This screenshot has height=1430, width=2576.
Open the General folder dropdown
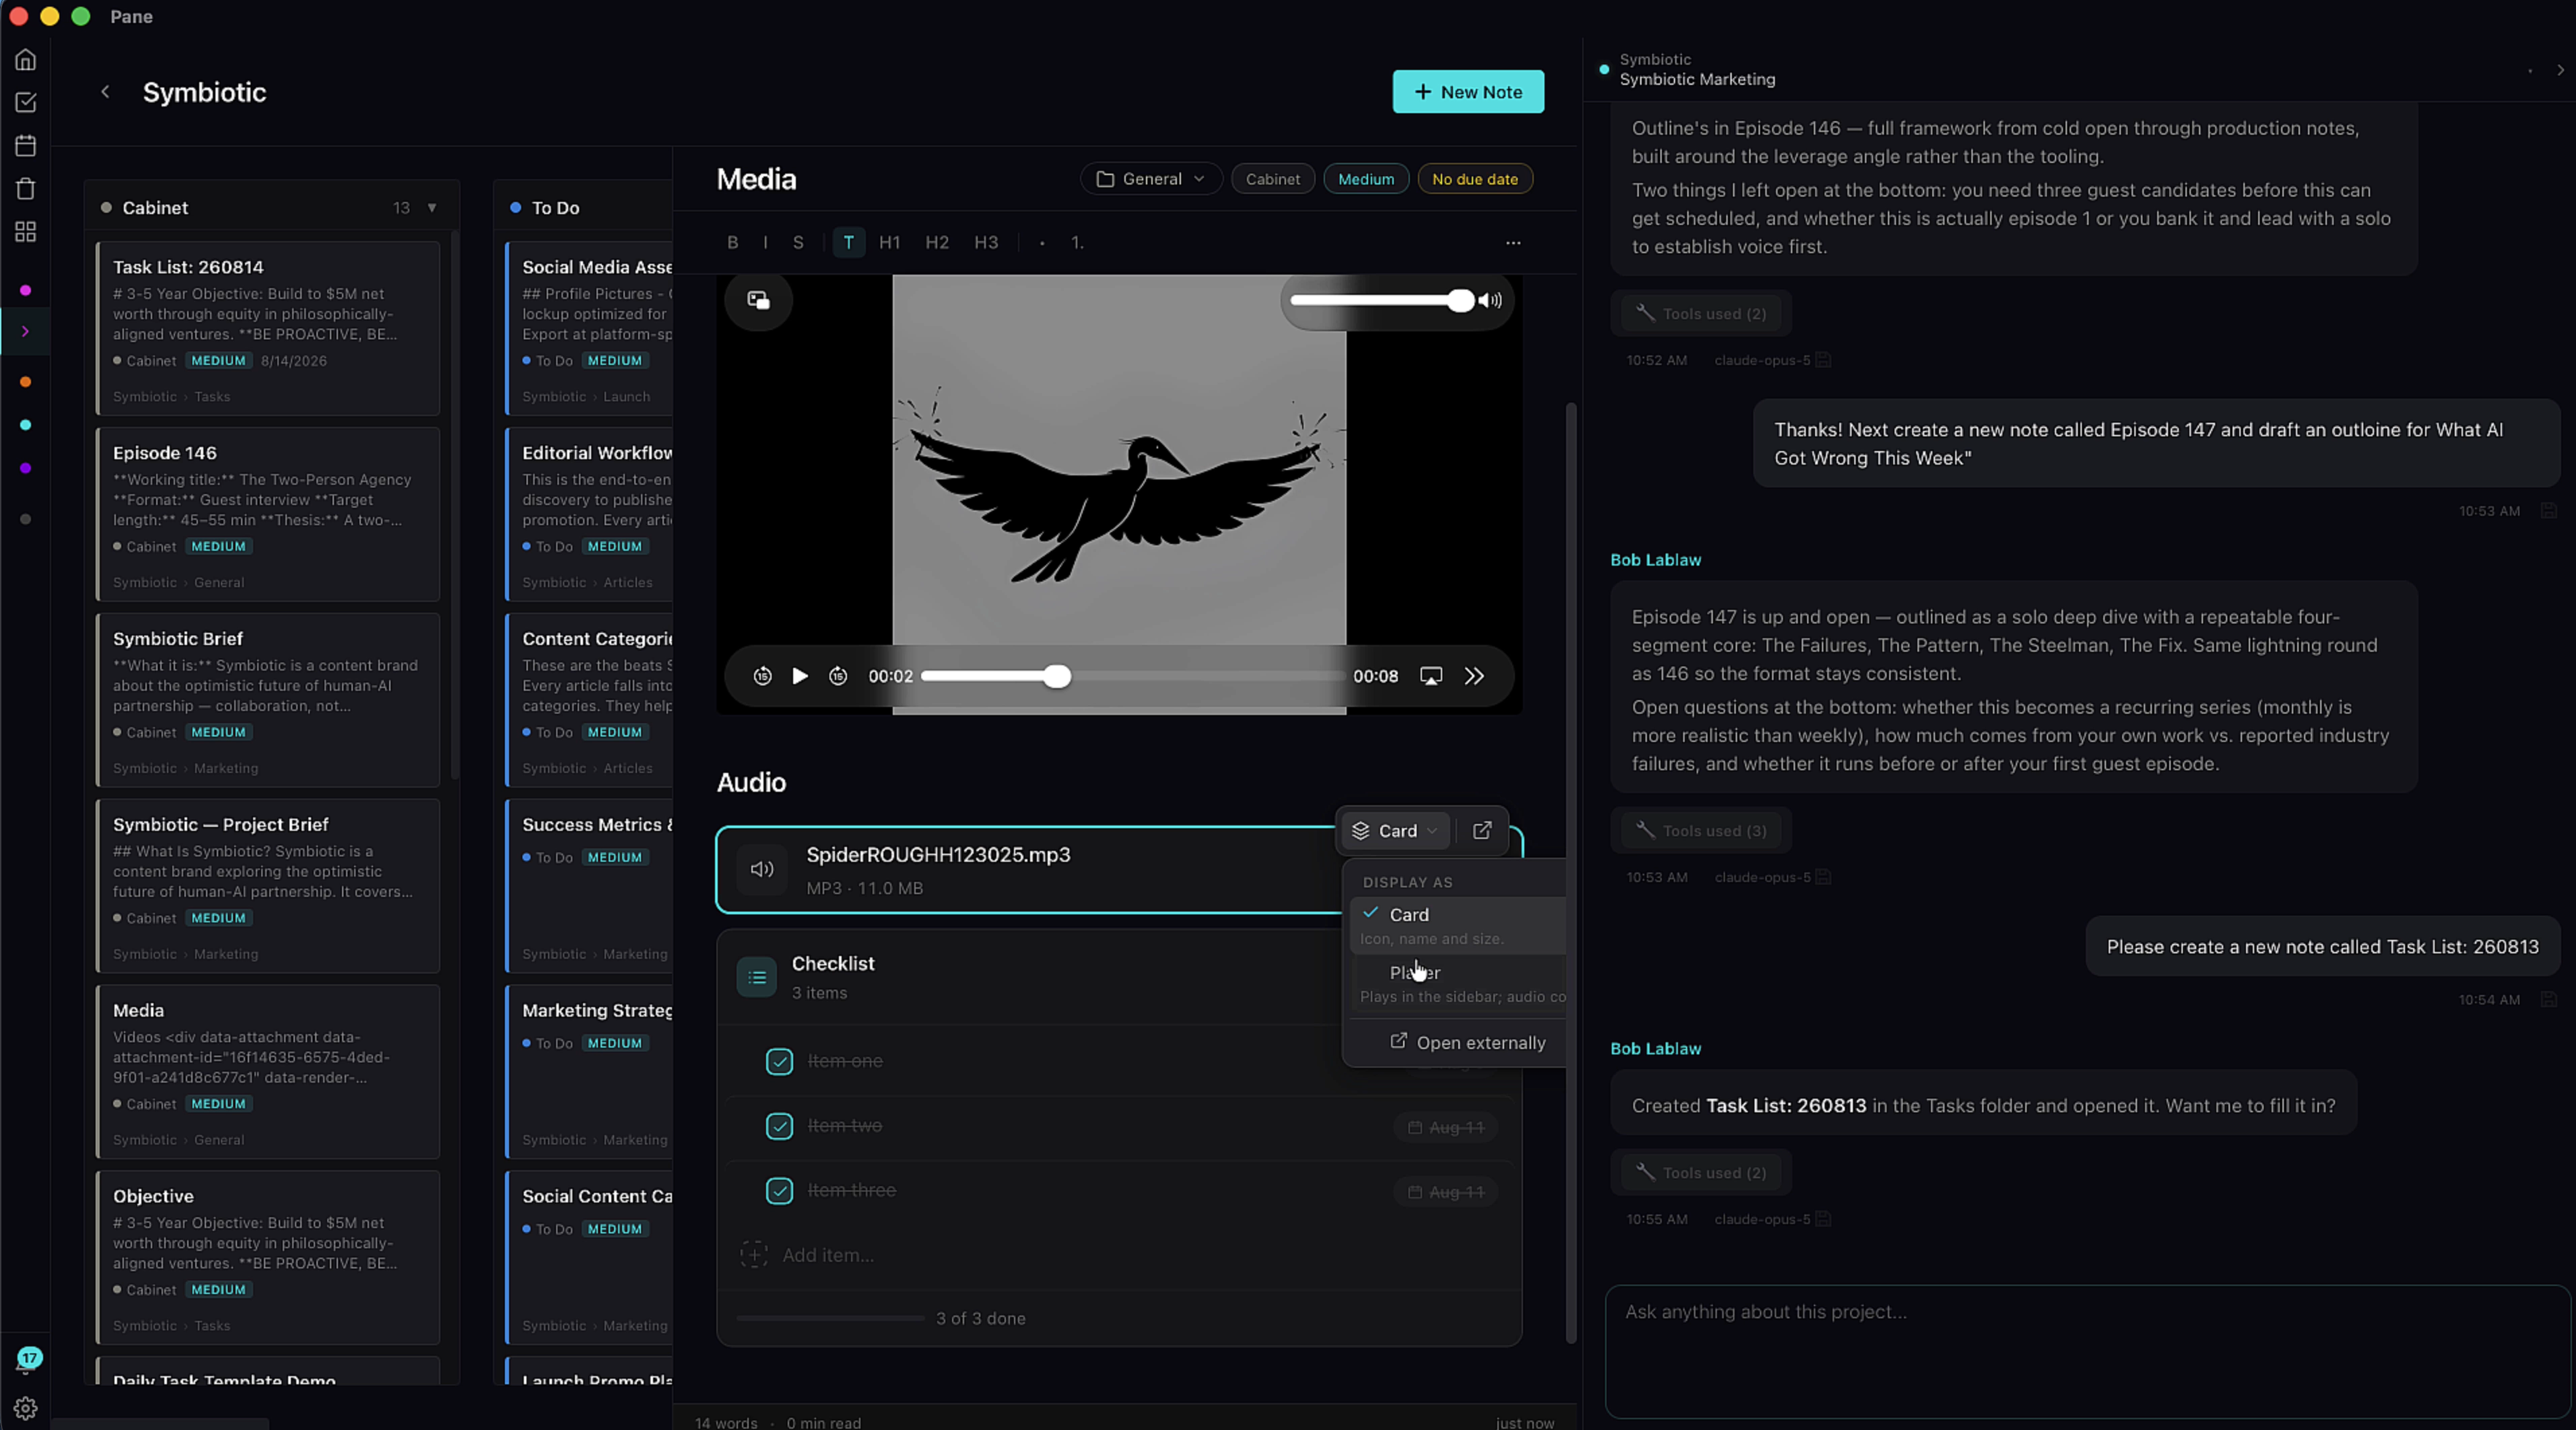1150,179
